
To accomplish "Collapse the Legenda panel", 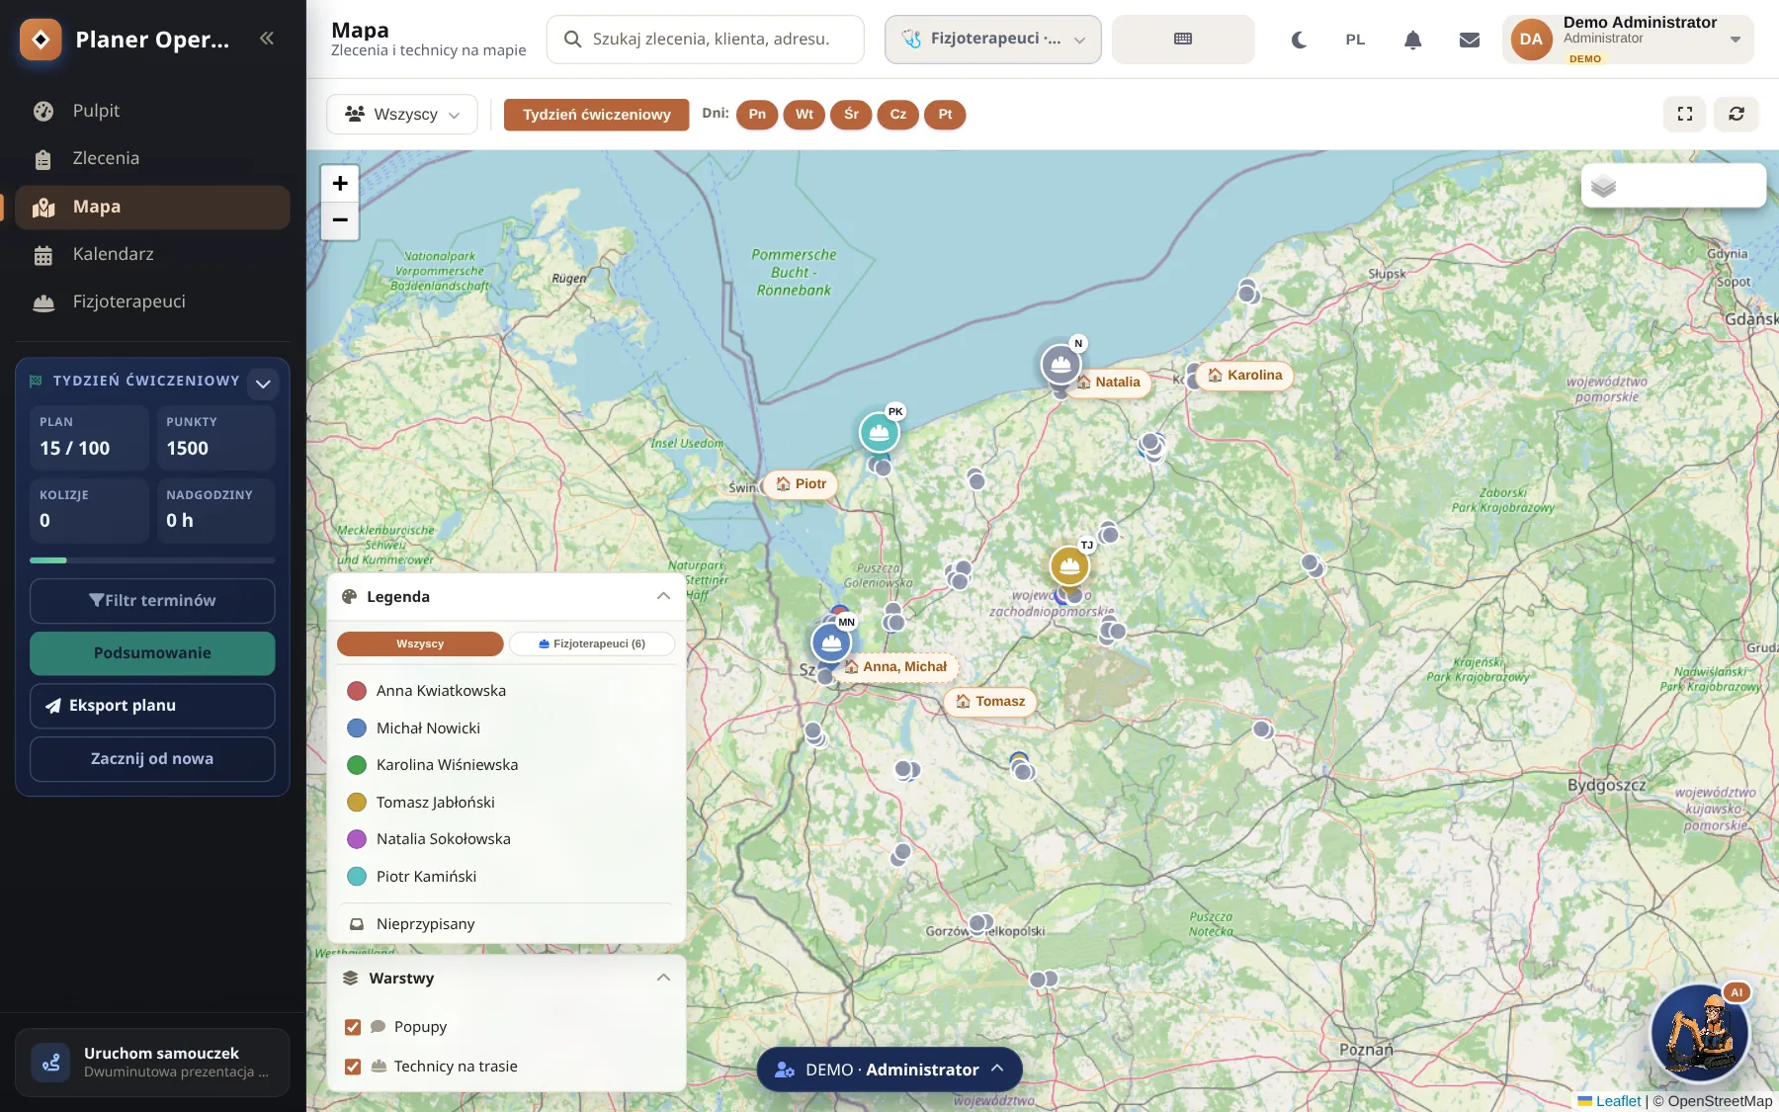I will point(663,596).
